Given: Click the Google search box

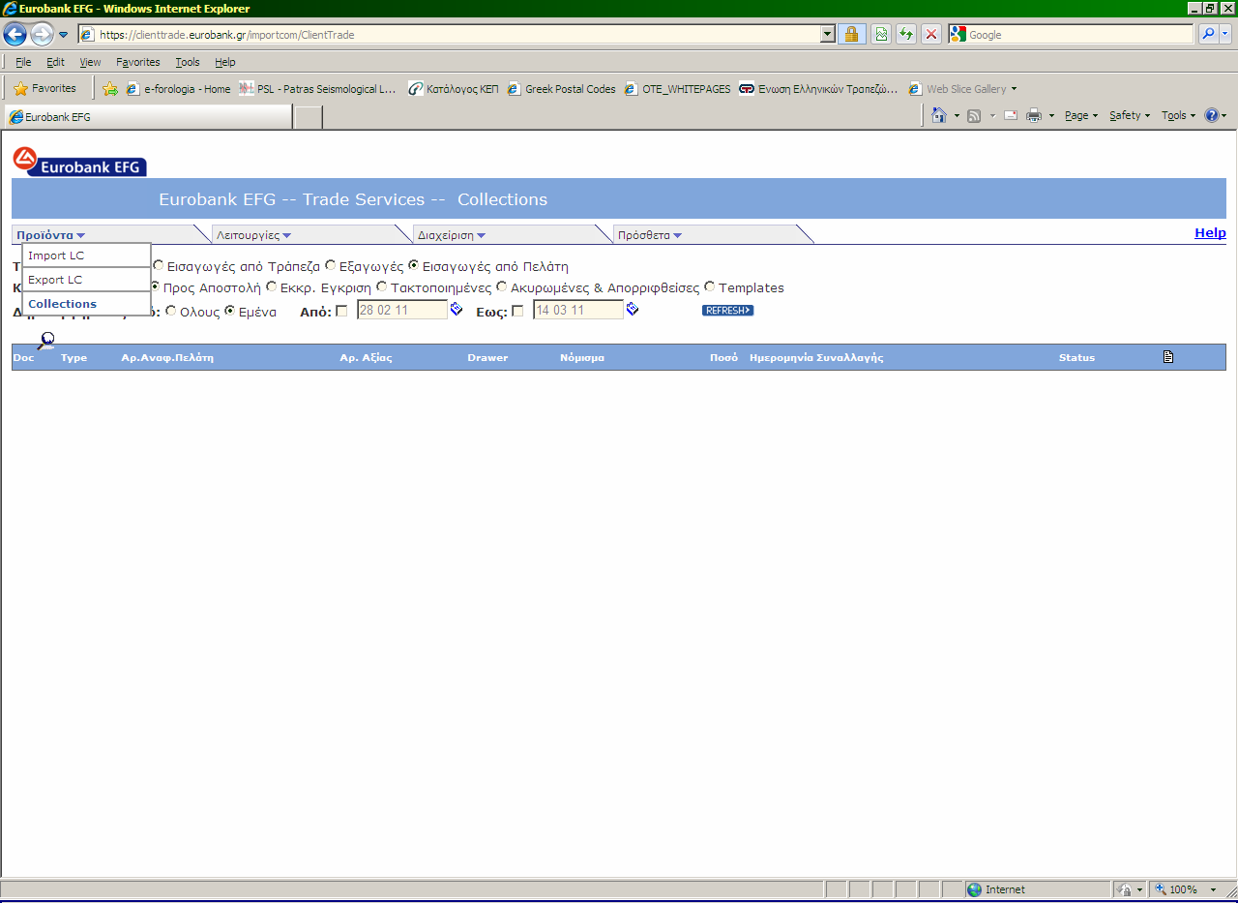Looking at the screenshot, I should coord(1072,35).
